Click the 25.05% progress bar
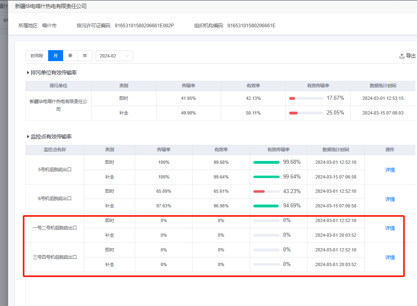Image resolution: width=417 pixels, height=306 pixels. point(306,113)
